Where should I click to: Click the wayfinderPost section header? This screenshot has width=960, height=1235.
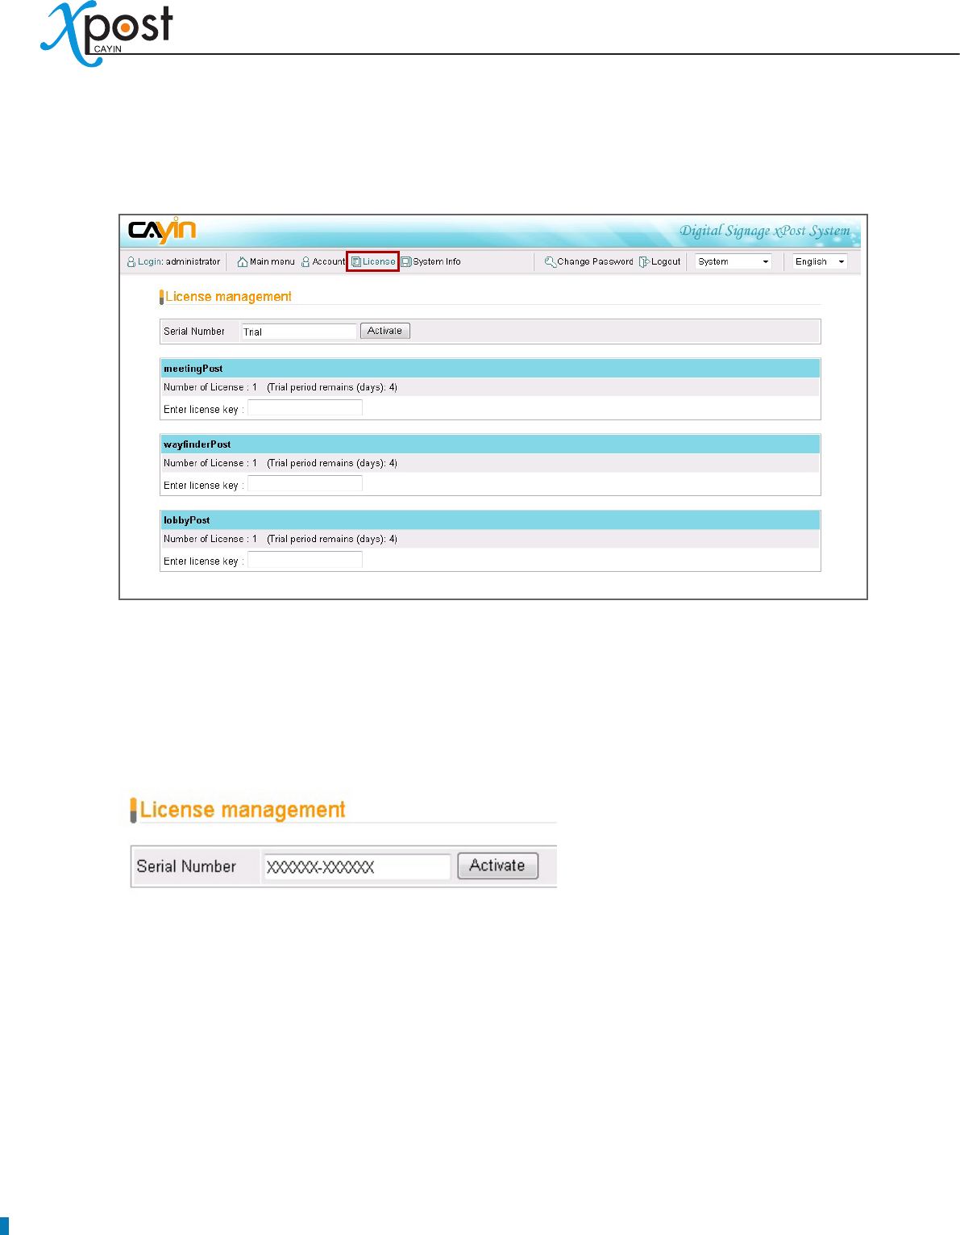tap(490, 444)
